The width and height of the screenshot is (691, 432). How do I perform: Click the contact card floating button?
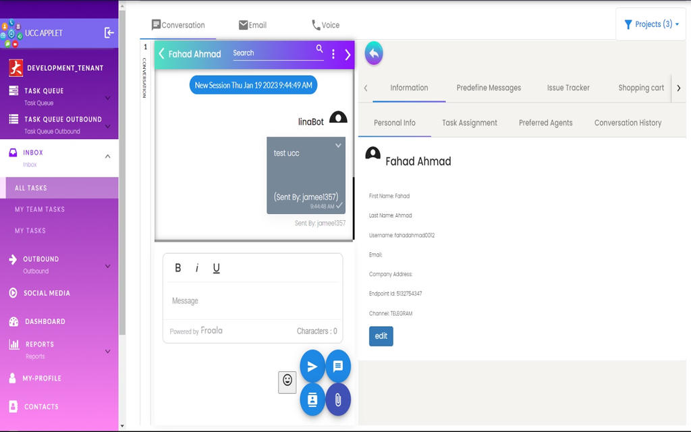pos(312,400)
